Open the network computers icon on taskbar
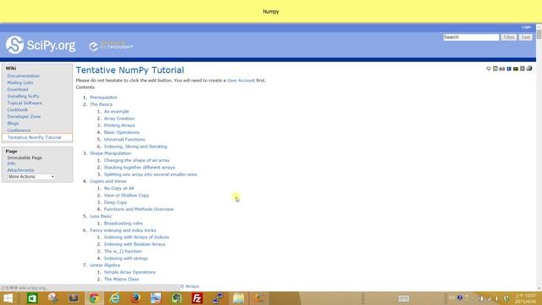 tap(218, 298)
